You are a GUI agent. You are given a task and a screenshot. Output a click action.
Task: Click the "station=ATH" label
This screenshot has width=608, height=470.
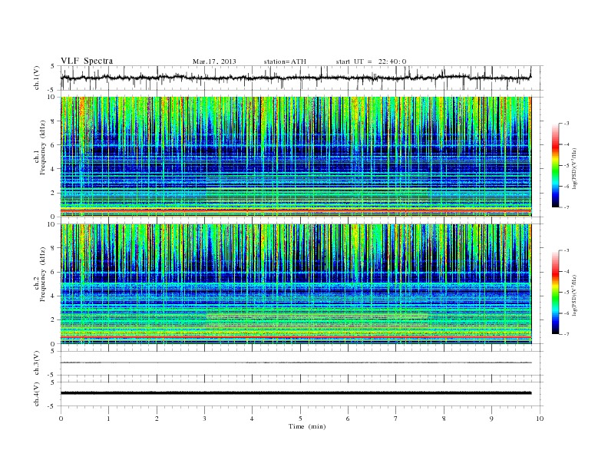(285, 61)
